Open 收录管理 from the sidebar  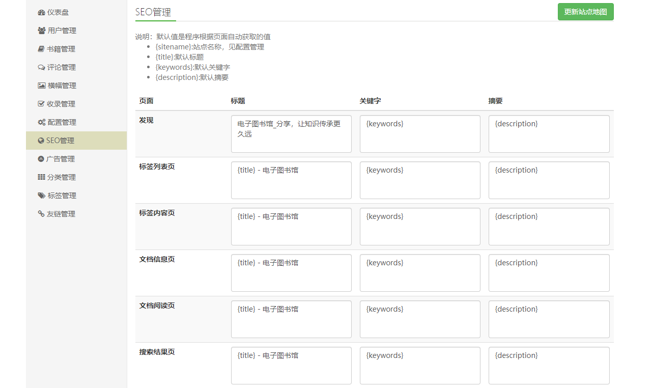76,104
